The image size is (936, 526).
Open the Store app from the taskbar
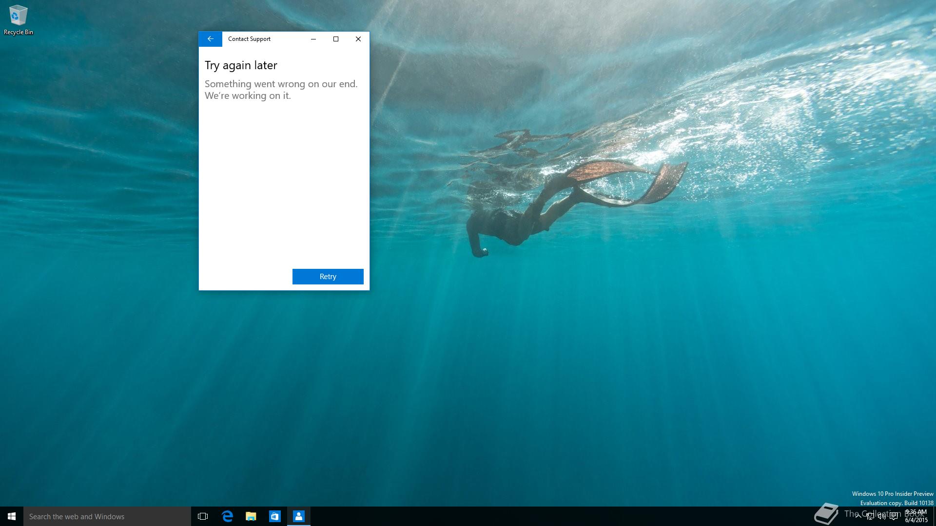[275, 516]
